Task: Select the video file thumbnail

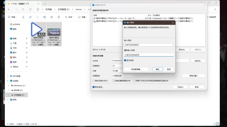Action: 54,34
